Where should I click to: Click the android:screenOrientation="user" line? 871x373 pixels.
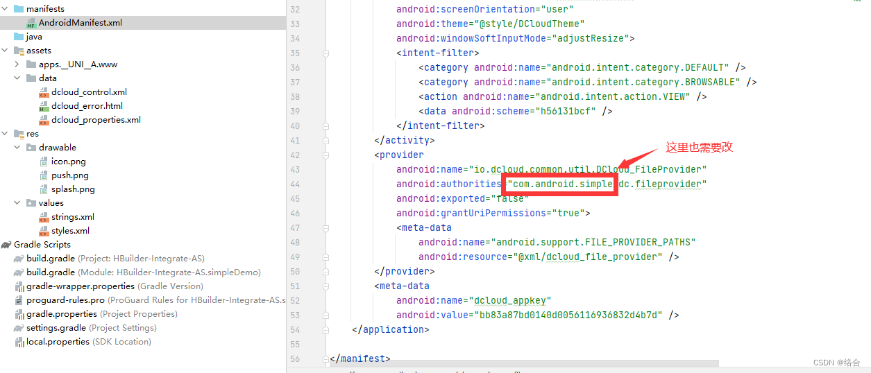(x=485, y=10)
